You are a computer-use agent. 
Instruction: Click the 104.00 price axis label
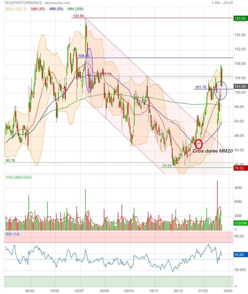point(240,78)
